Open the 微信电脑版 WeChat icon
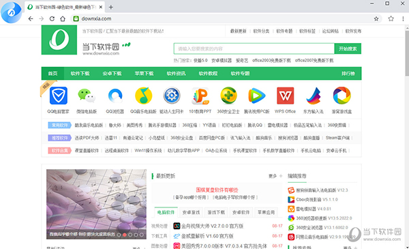409x249 pixels. (87, 96)
